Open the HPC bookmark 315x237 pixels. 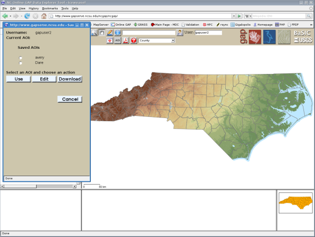(x=208, y=25)
